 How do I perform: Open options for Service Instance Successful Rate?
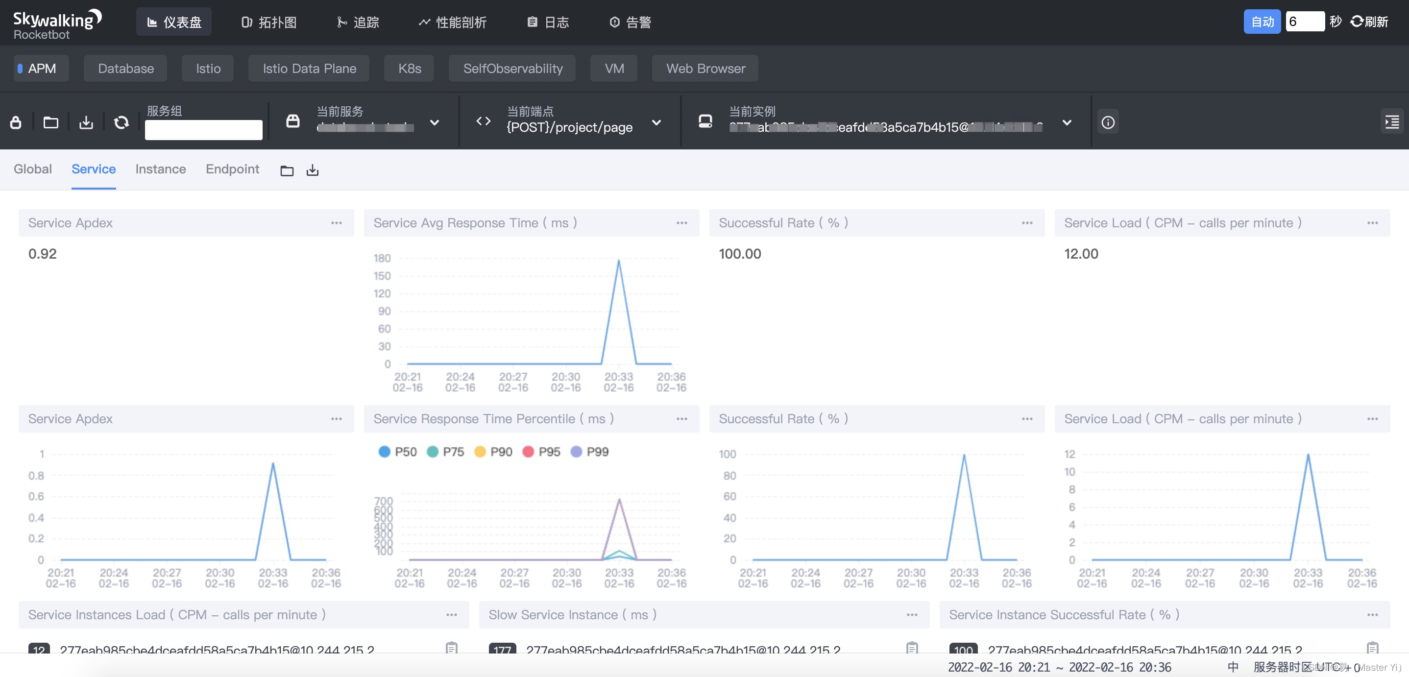coord(1372,615)
